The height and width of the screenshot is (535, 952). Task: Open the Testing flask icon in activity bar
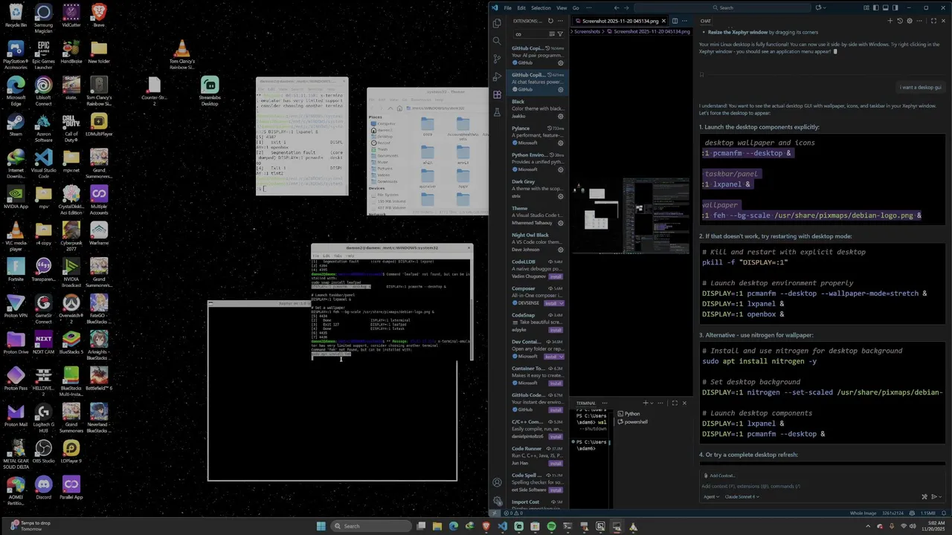tap(497, 112)
